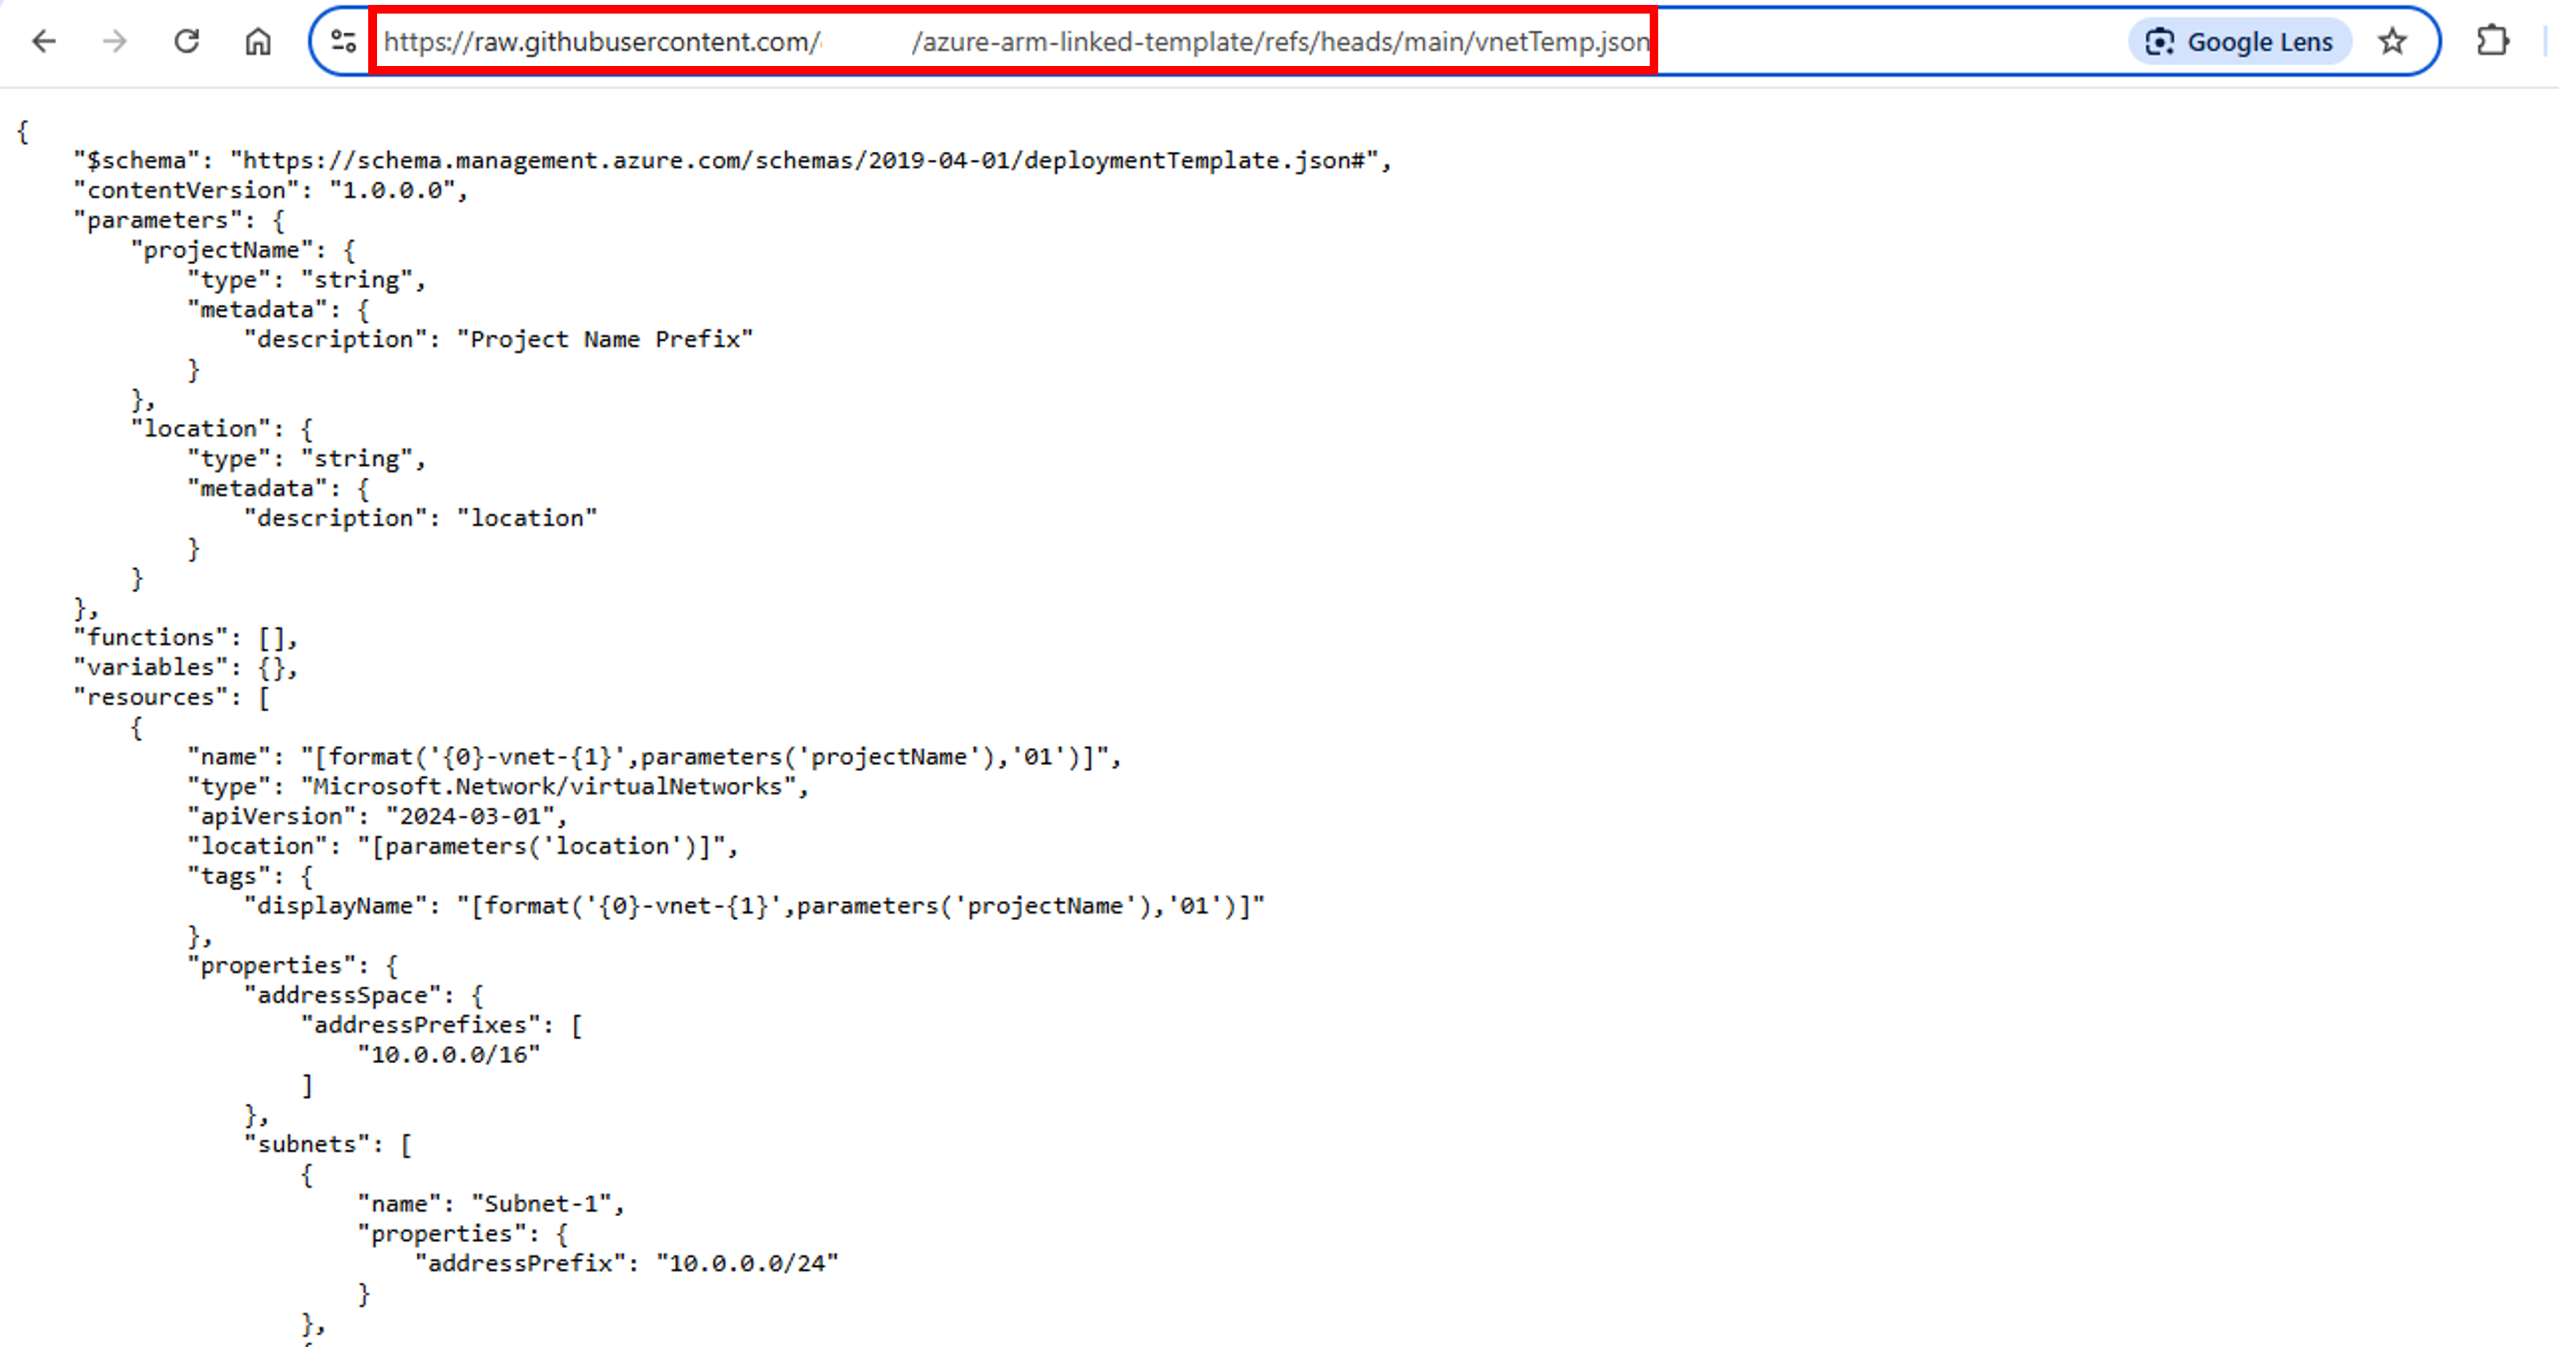Open the site information panel
Image resolution: width=2559 pixels, height=1347 pixels.
(343, 42)
